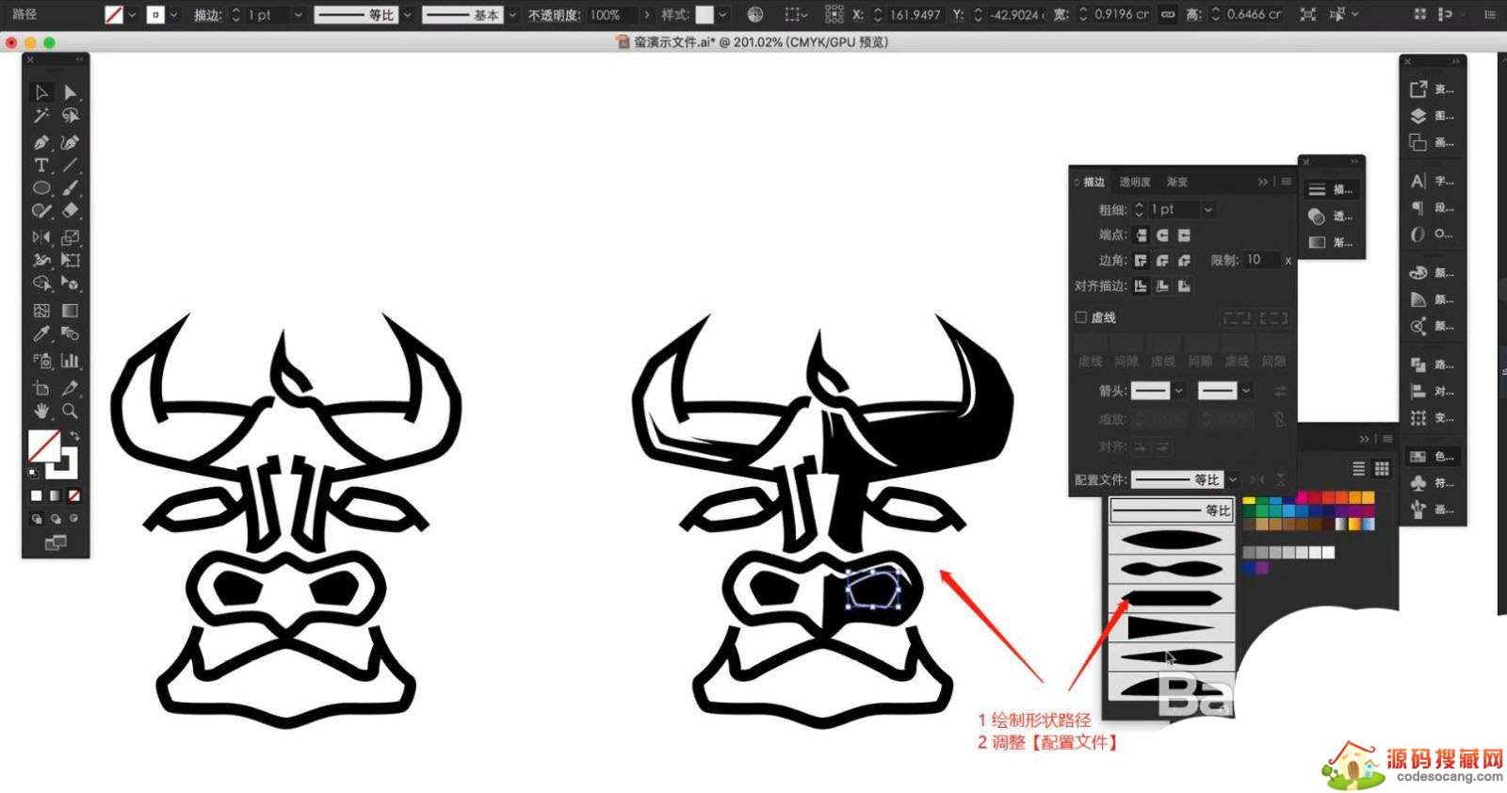Select the Type tool
Image resolution: width=1507 pixels, height=793 pixels.
(41, 166)
